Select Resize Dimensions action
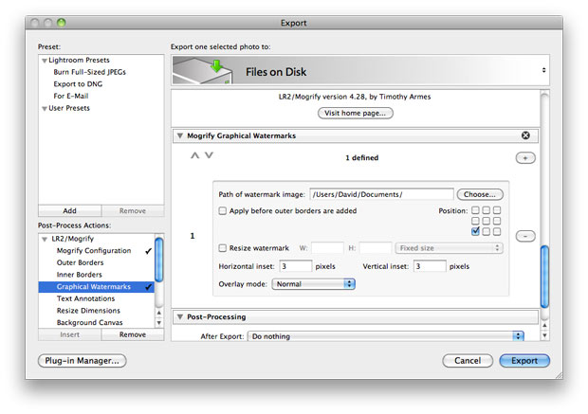 pyautogui.click(x=88, y=311)
